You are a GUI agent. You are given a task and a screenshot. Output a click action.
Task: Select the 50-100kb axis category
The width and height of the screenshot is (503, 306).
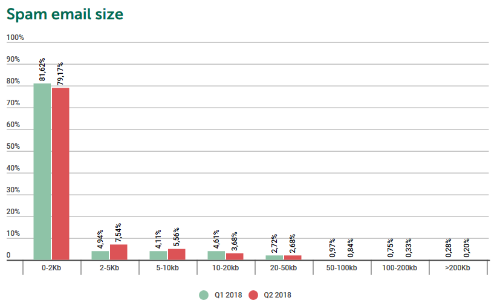(342, 268)
